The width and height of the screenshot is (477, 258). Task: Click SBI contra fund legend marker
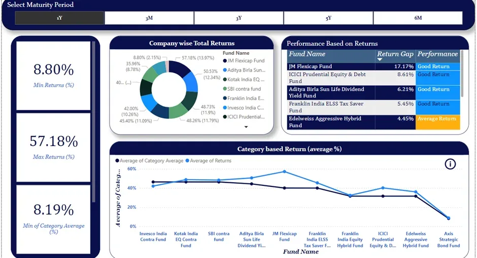pos(224,89)
